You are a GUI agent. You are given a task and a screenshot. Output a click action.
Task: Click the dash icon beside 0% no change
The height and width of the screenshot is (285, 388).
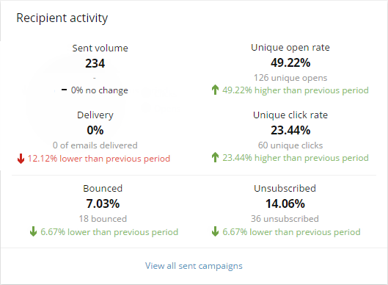tap(64, 90)
